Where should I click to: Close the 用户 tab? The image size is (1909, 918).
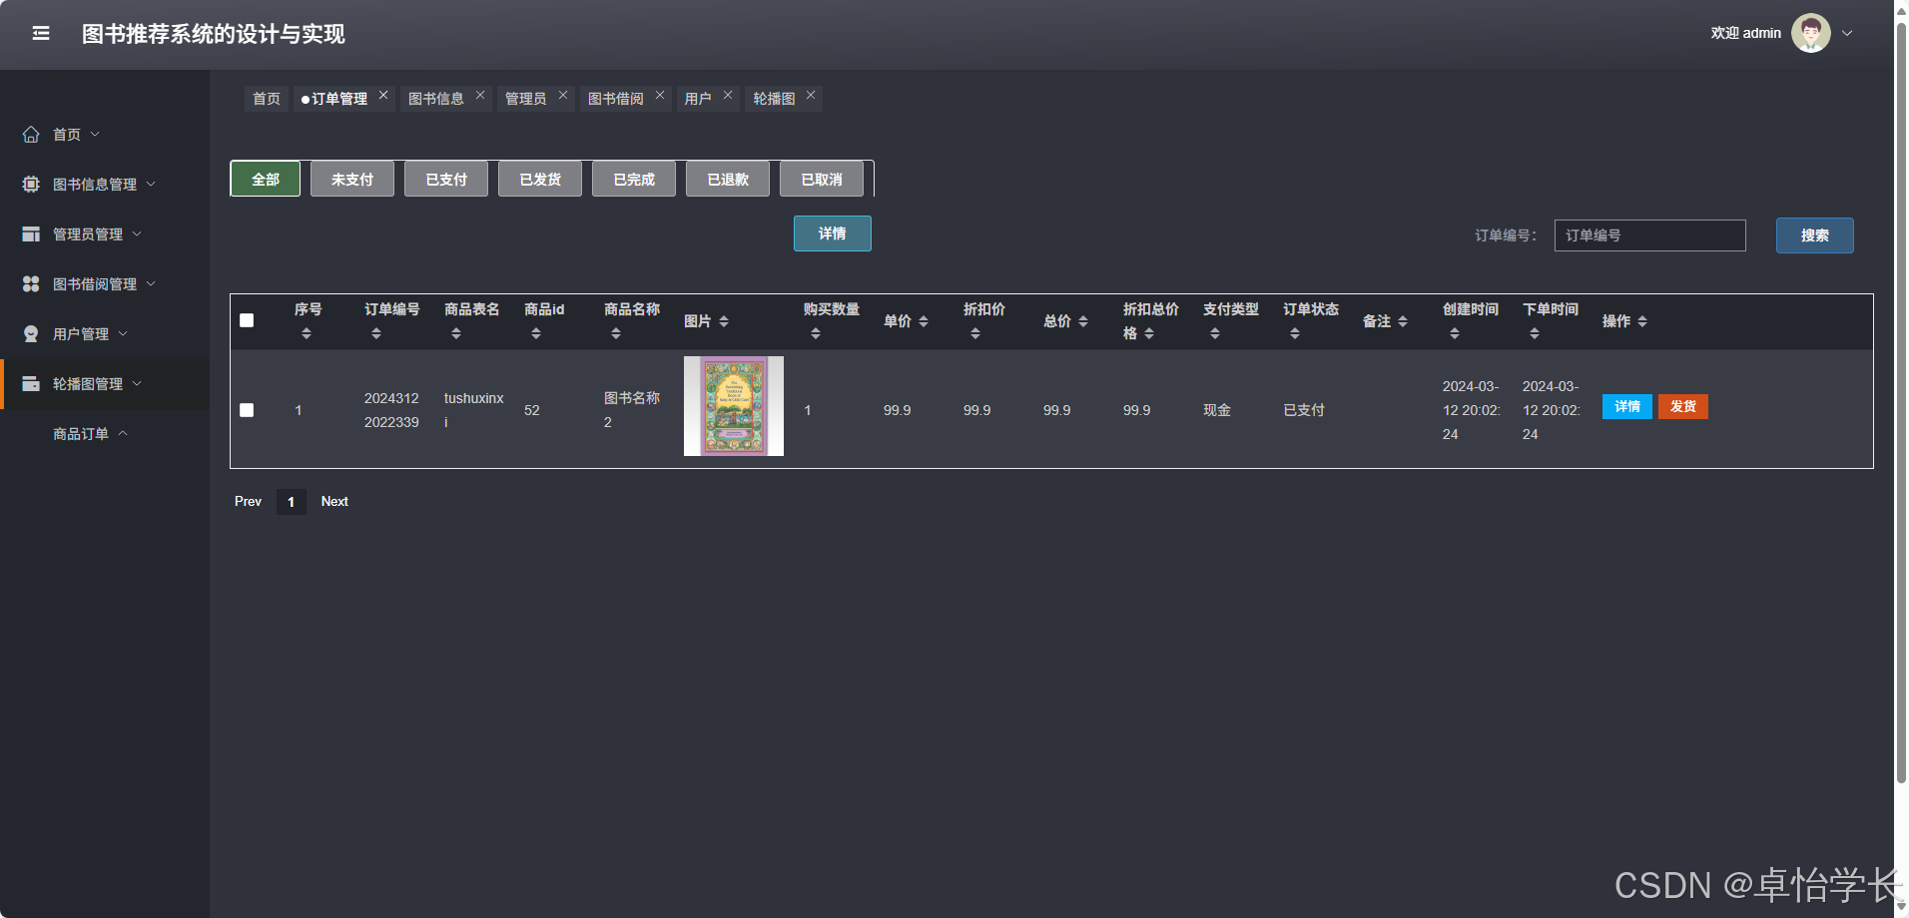pos(728,95)
